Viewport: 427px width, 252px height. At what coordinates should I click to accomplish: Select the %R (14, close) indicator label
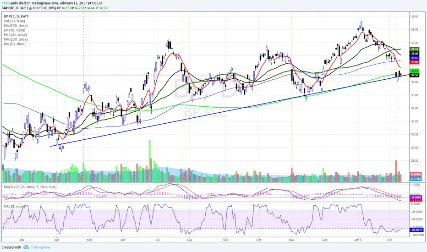(x=15, y=207)
